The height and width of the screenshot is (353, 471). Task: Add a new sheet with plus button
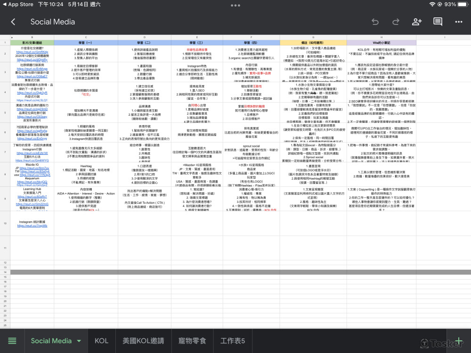point(459,341)
